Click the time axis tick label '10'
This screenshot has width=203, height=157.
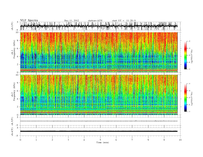pyautogui.click(x=180, y=140)
